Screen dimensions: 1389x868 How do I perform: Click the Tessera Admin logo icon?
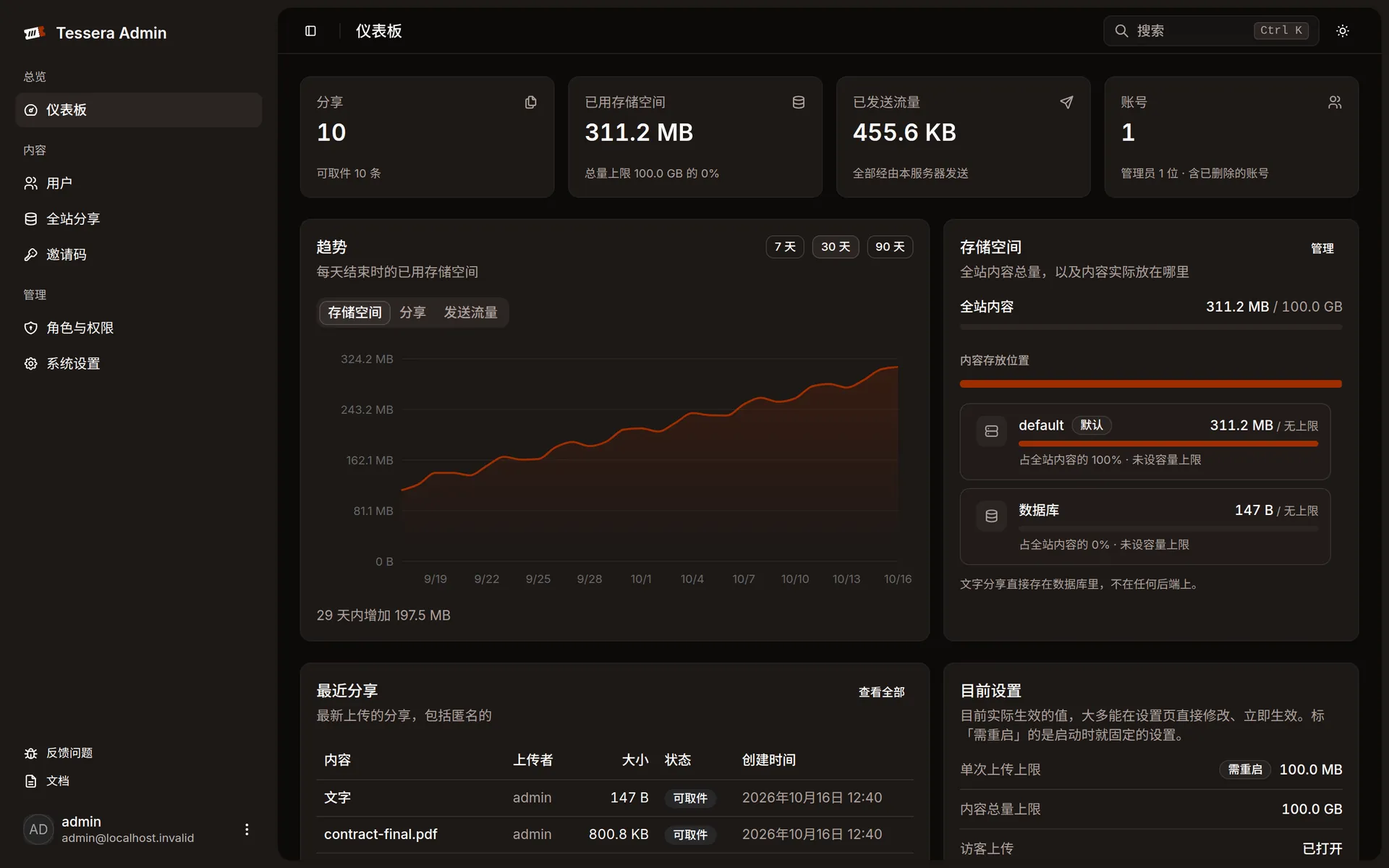click(34, 33)
